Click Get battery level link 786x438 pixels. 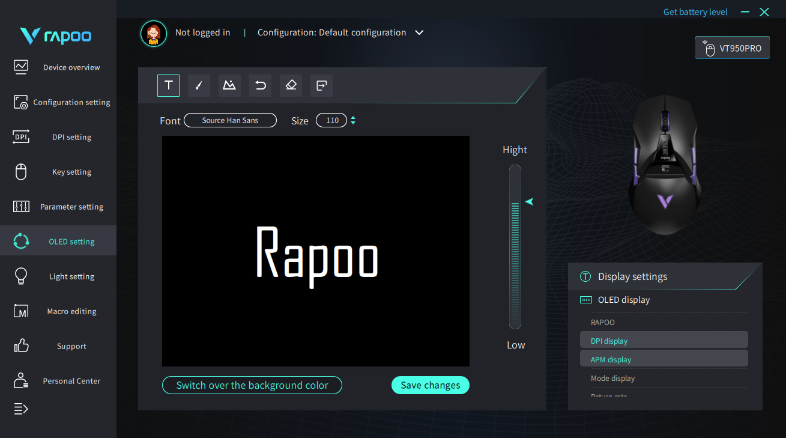click(695, 12)
